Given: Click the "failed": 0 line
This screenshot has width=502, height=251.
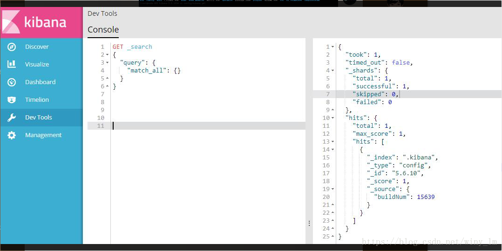Looking at the screenshot, I should click(x=372, y=102).
